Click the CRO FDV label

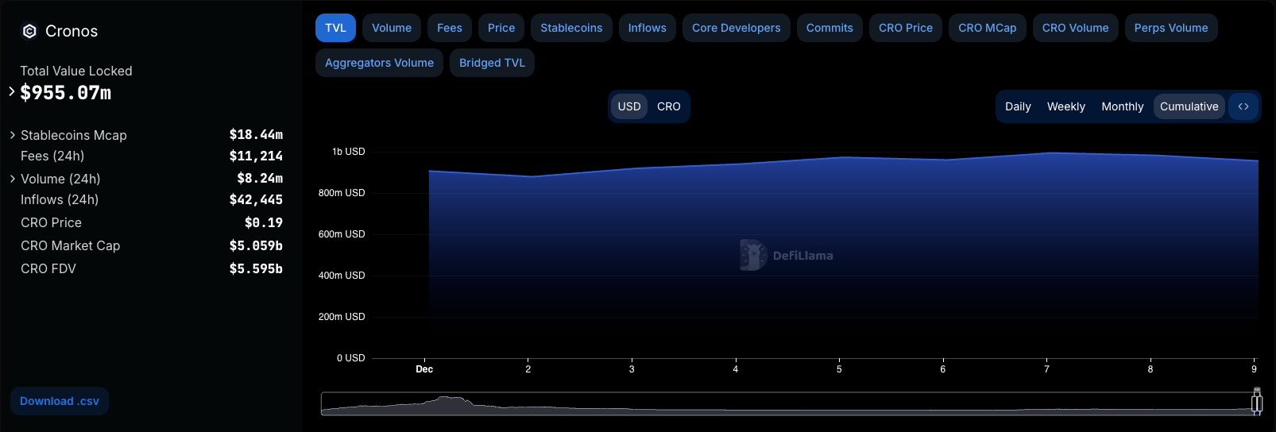(48, 268)
